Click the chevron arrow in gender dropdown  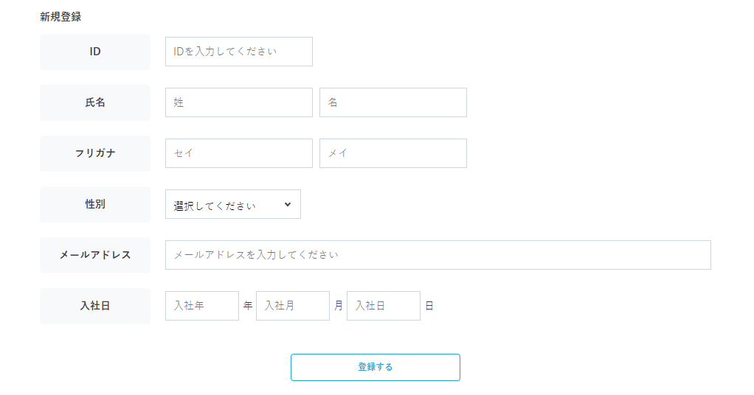click(x=288, y=205)
